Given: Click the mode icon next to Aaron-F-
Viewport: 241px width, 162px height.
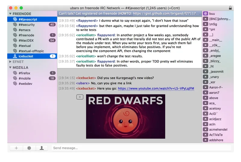Looking at the screenshot, I should pyautogui.click(x=205, y=87).
